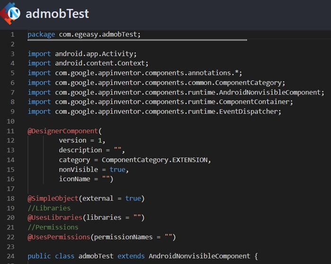Click the package com.egeasy.admobTest line
Viewport: 331px width, 264px height.
coord(84,34)
